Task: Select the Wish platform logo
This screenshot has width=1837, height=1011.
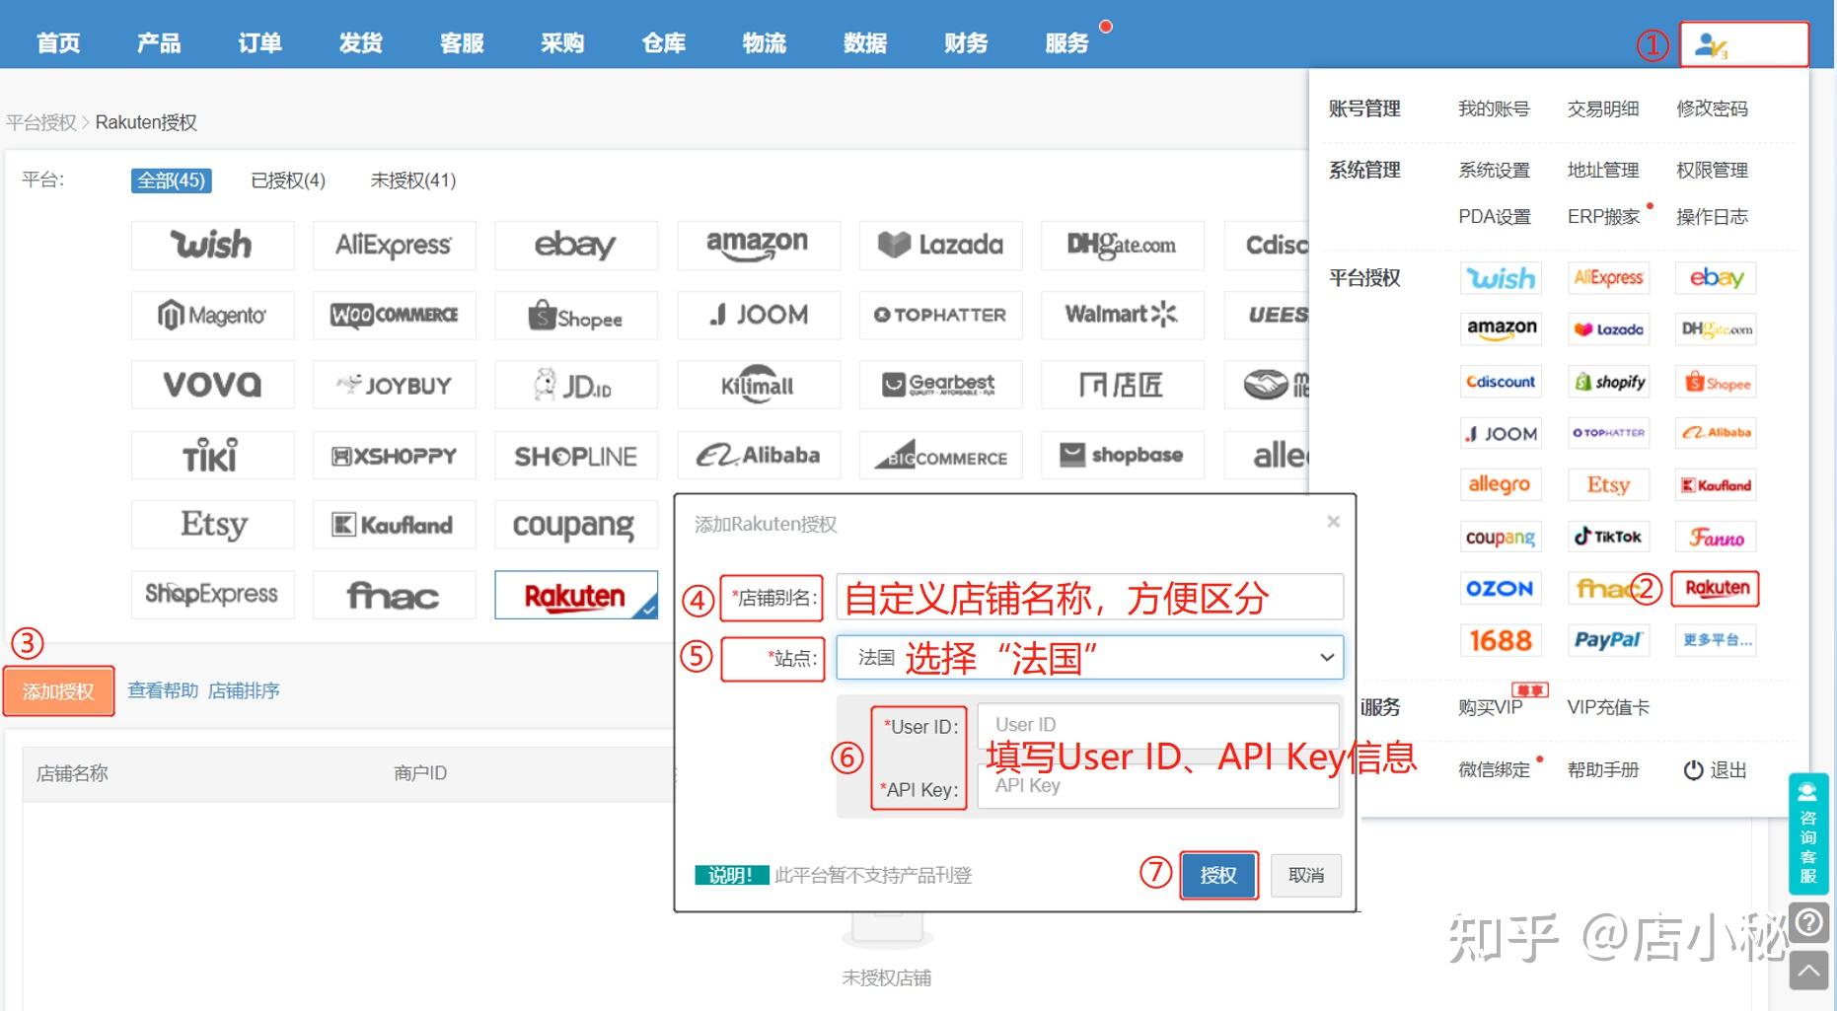Action: pyautogui.click(x=211, y=245)
